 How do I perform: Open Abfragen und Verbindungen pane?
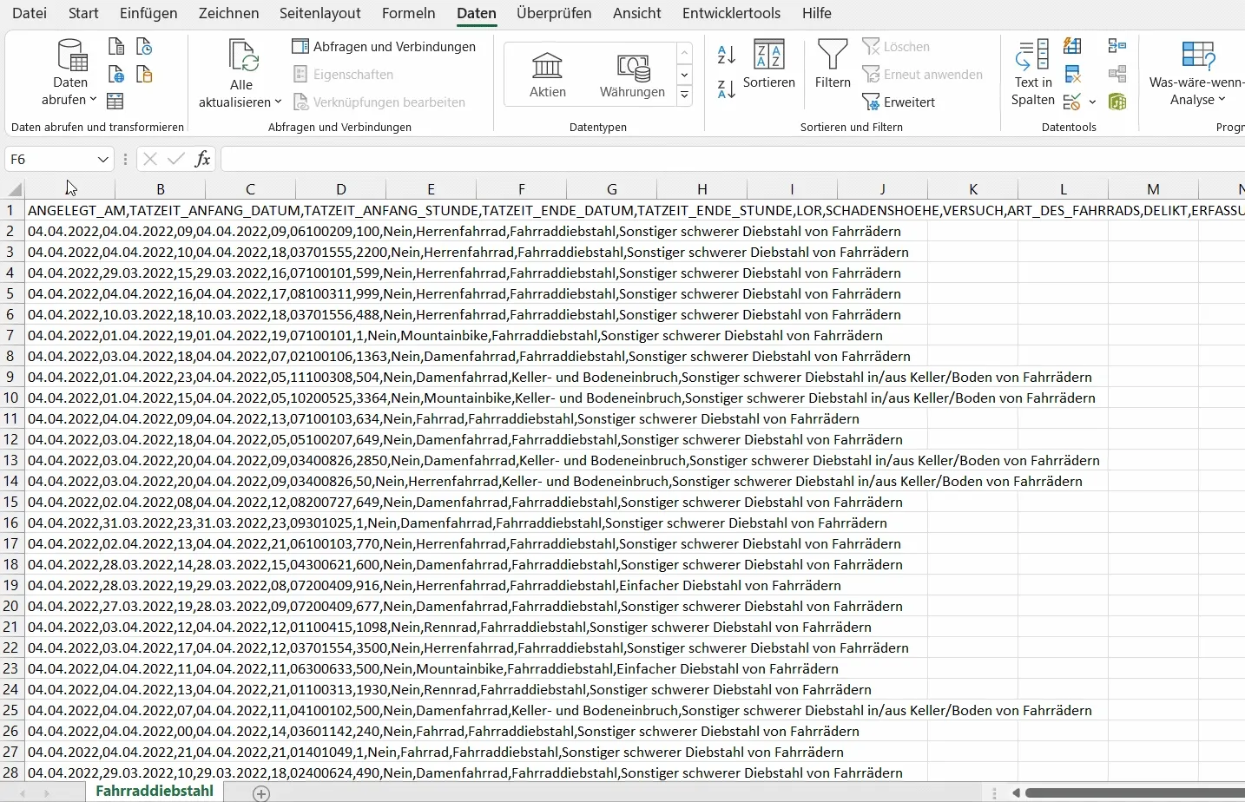tap(384, 47)
